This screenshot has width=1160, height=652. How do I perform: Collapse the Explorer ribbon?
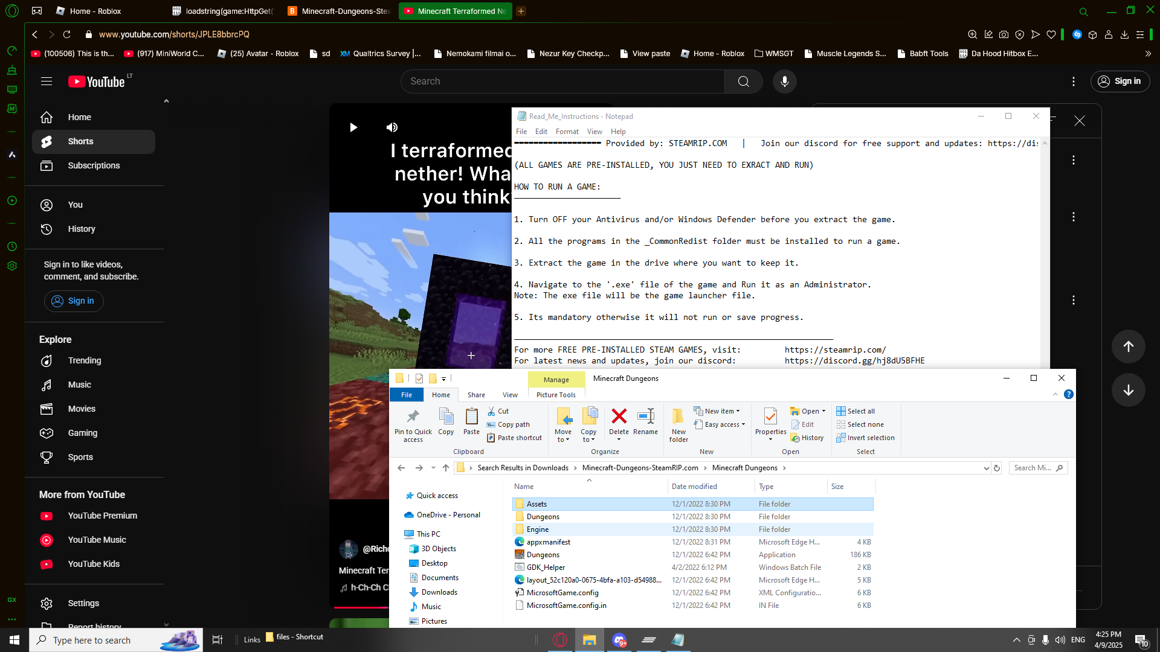tap(1055, 394)
